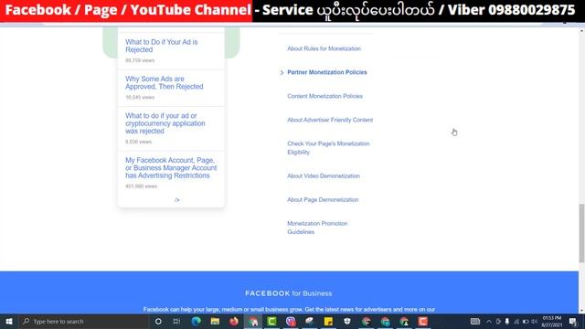Image resolution: width=585 pixels, height=329 pixels.
Task: Launch Microsoft Edge from the taskbar
Action: 196,322
